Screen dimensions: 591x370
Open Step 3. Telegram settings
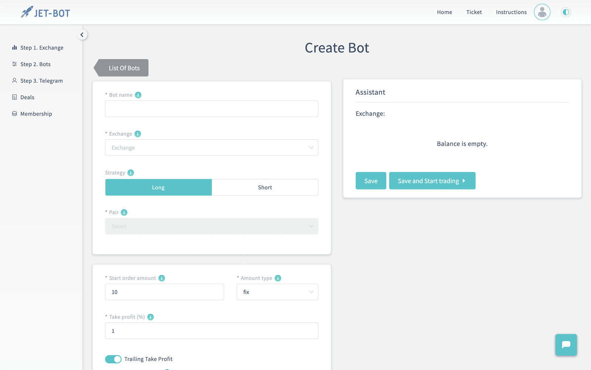click(41, 80)
